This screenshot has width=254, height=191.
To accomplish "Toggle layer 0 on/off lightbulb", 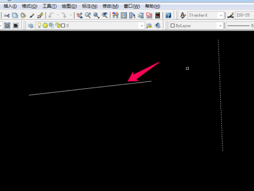I will point(39,25).
